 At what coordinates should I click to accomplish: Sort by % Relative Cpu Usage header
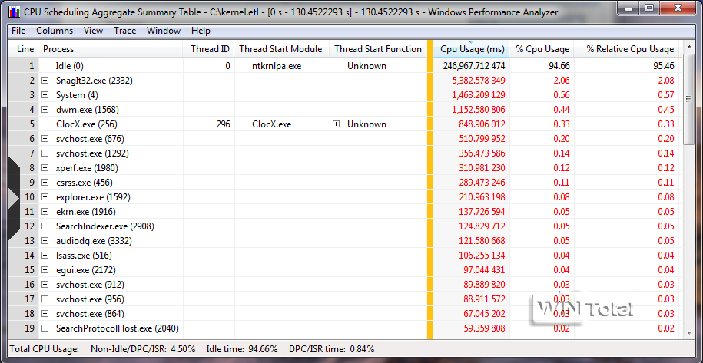click(626, 49)
